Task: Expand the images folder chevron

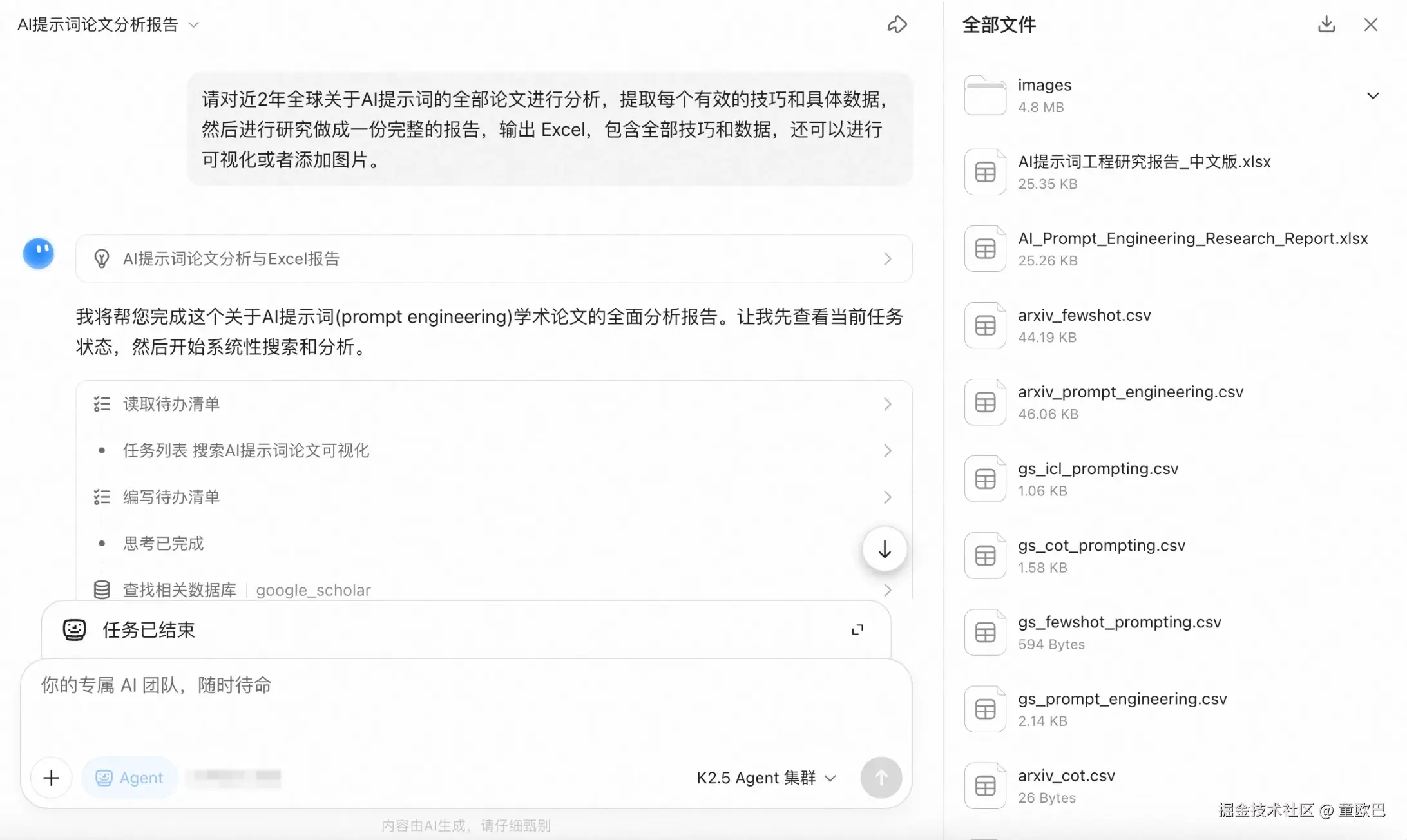Action: pyautogui.click(x=1372, y=96)
